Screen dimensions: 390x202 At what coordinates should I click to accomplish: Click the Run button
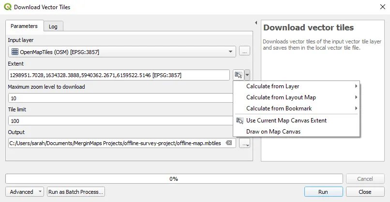click(323, 192)
